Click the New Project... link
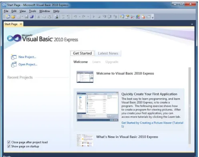Image resolution: width=199 pixels, height=157 pixels. click(x=27, y=57)
